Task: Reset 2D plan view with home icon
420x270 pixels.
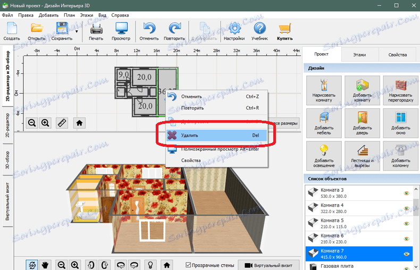Action: [x=79, y=123]
